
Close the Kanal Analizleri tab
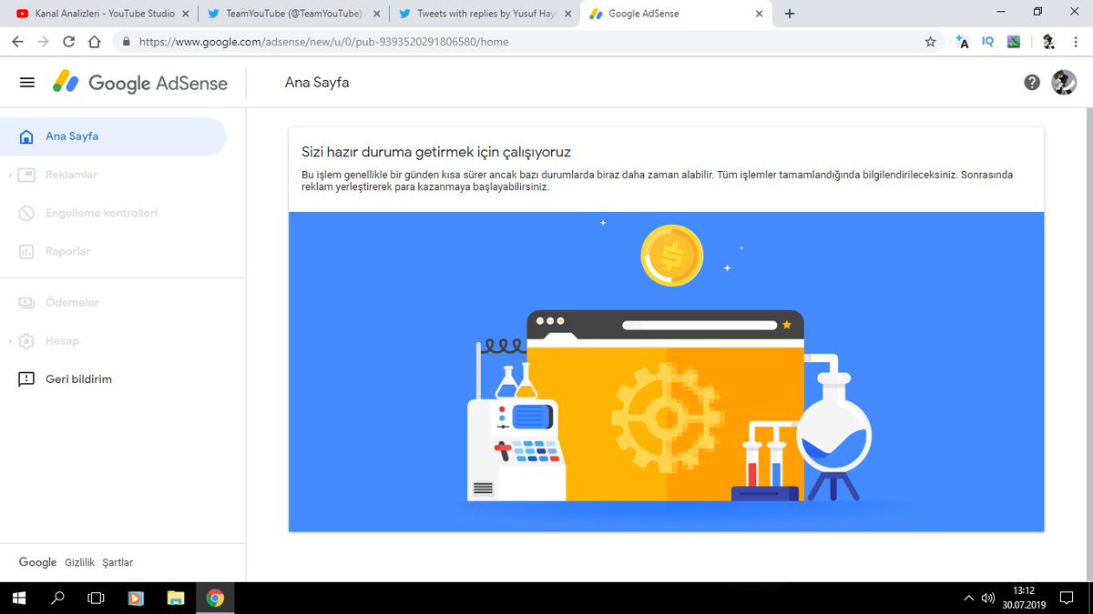(x=186, y=14)
